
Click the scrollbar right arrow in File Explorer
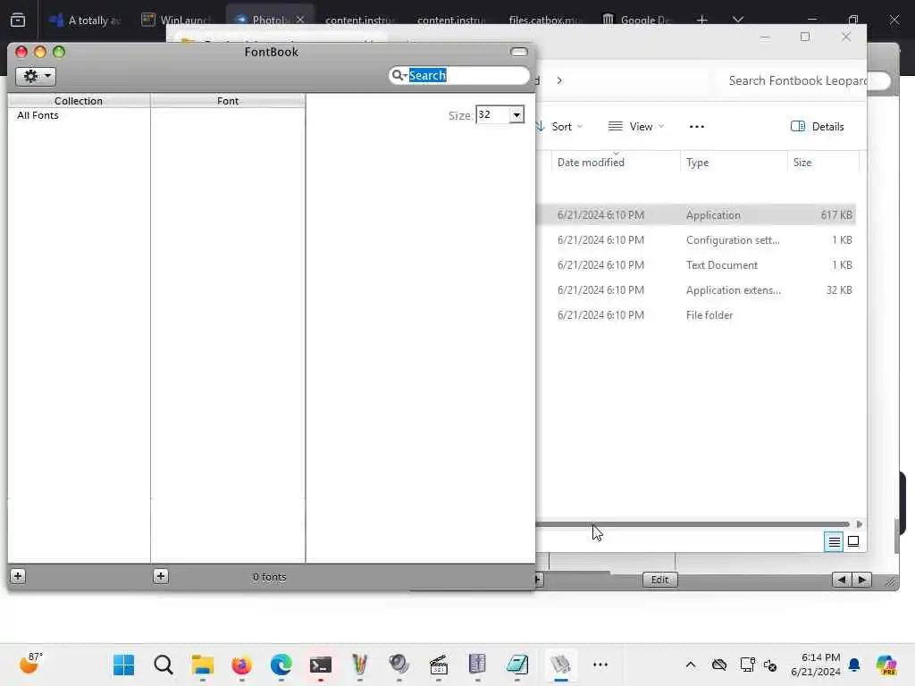point(859,523)
